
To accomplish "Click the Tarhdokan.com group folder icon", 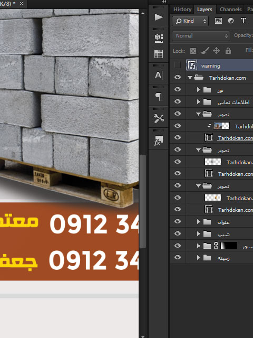I will tap(199, 78).
